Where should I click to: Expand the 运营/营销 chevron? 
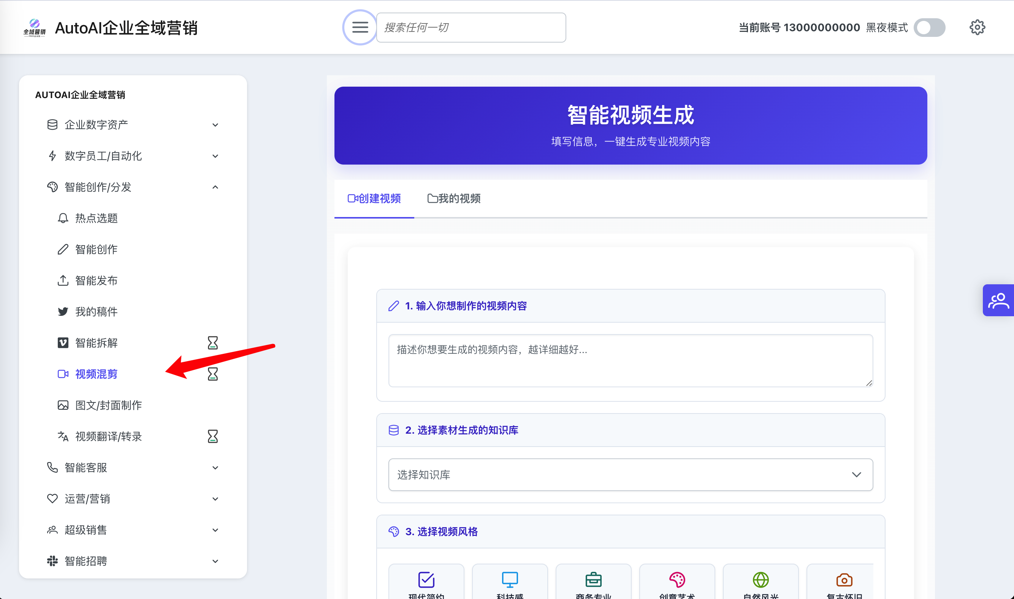[215, 499]
